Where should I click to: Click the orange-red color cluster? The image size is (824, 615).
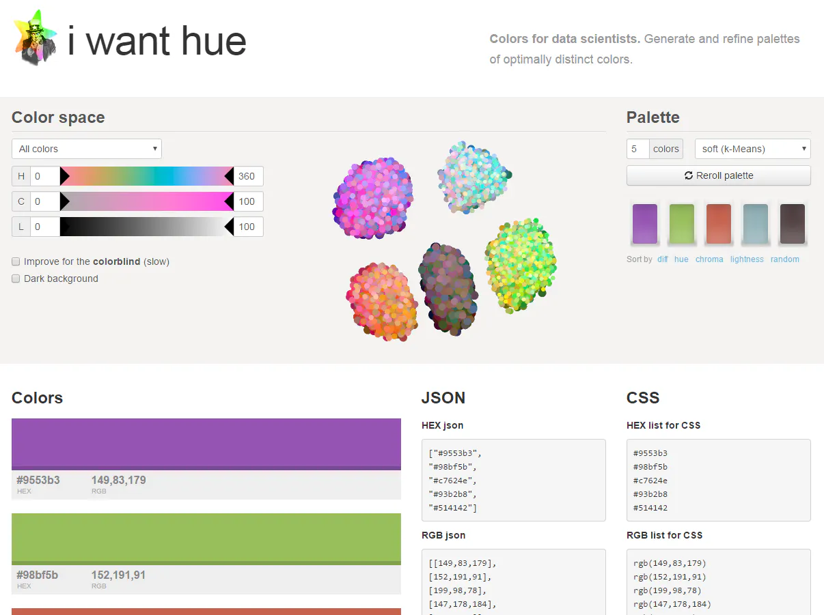[x=383, y=301]
